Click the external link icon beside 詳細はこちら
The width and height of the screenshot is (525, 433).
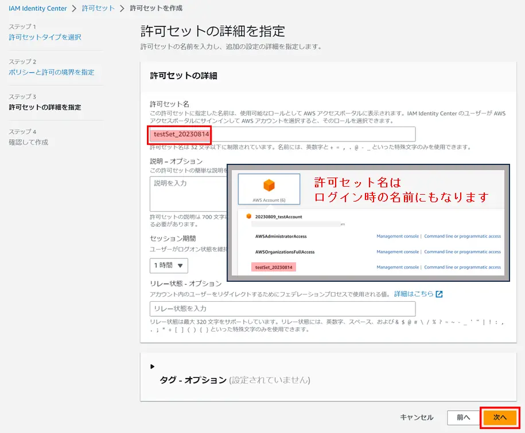(439, 294)
